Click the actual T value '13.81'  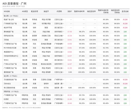(70, 48)
